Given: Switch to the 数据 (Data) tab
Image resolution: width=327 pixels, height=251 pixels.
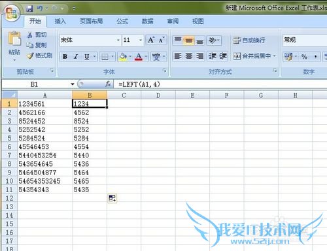Looking at the screenshot, I should [148, 22].
